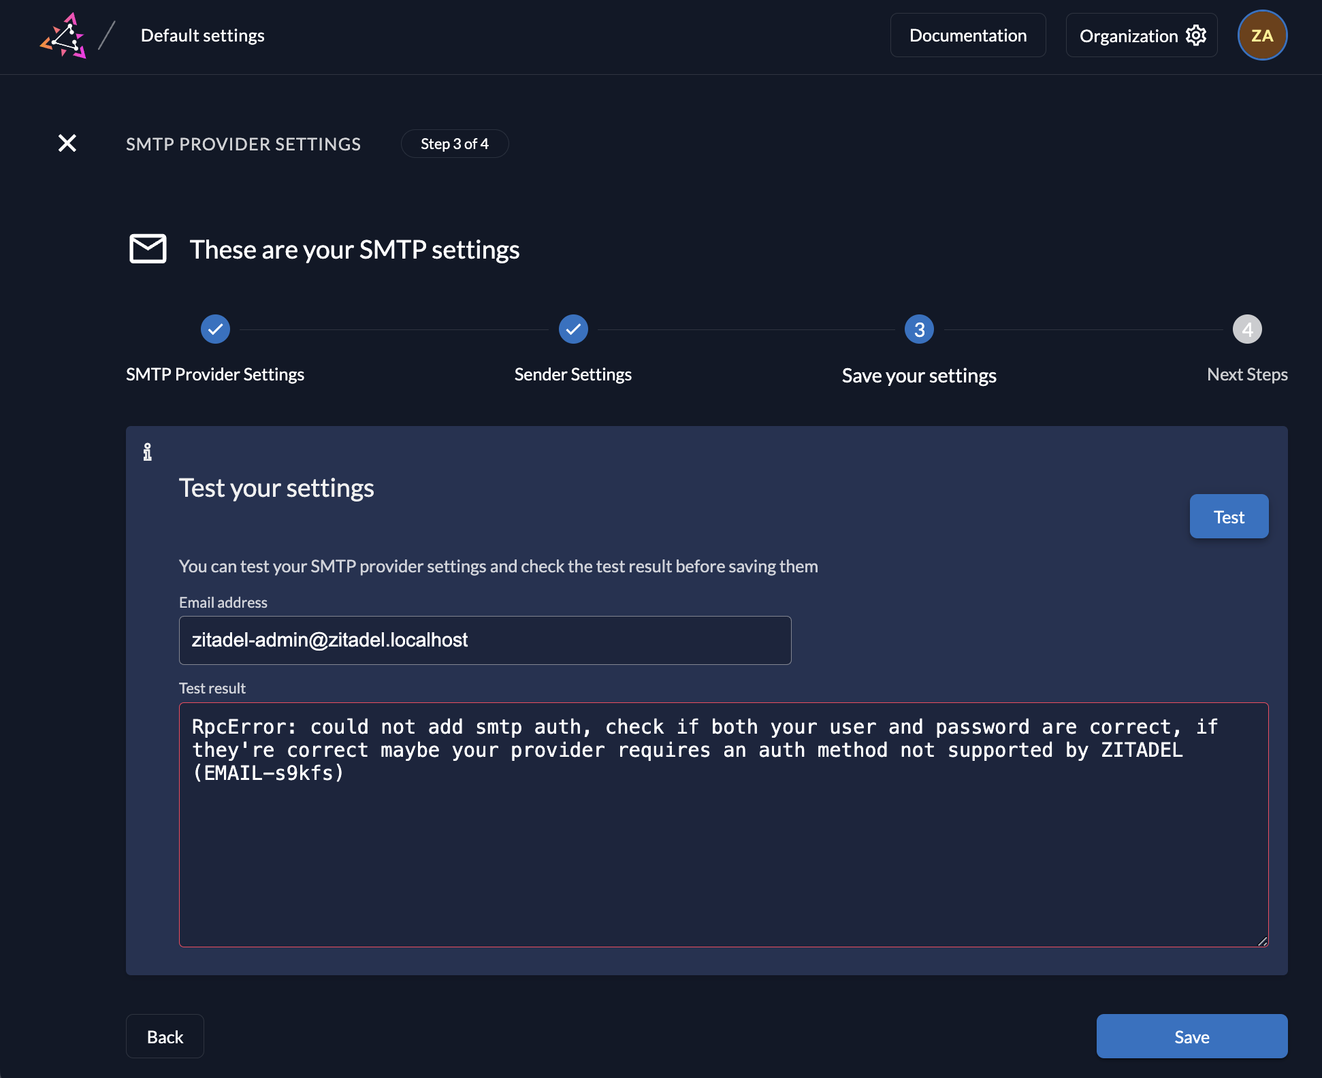Screen dimensions: 1322x1078
Task: Click the Save button to confirm settings
Action: click(1191, 1035)
